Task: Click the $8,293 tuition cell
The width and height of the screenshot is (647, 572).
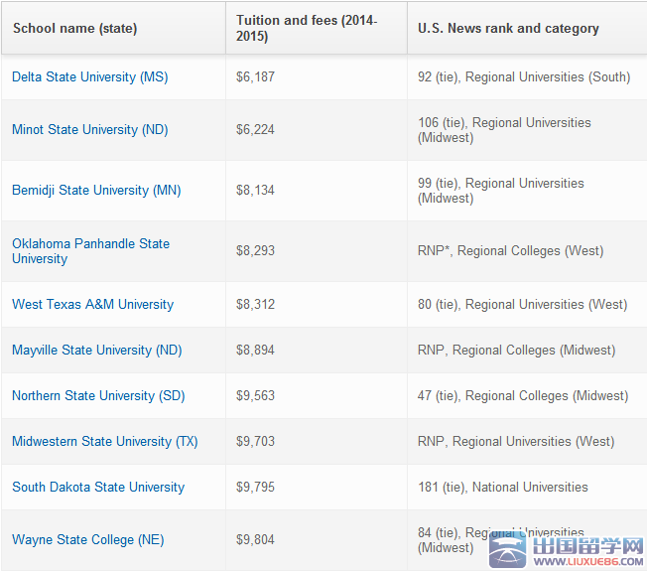Action: (255, 250)
